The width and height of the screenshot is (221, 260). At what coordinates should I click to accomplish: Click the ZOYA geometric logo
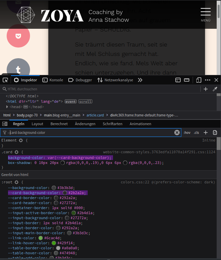26,15
